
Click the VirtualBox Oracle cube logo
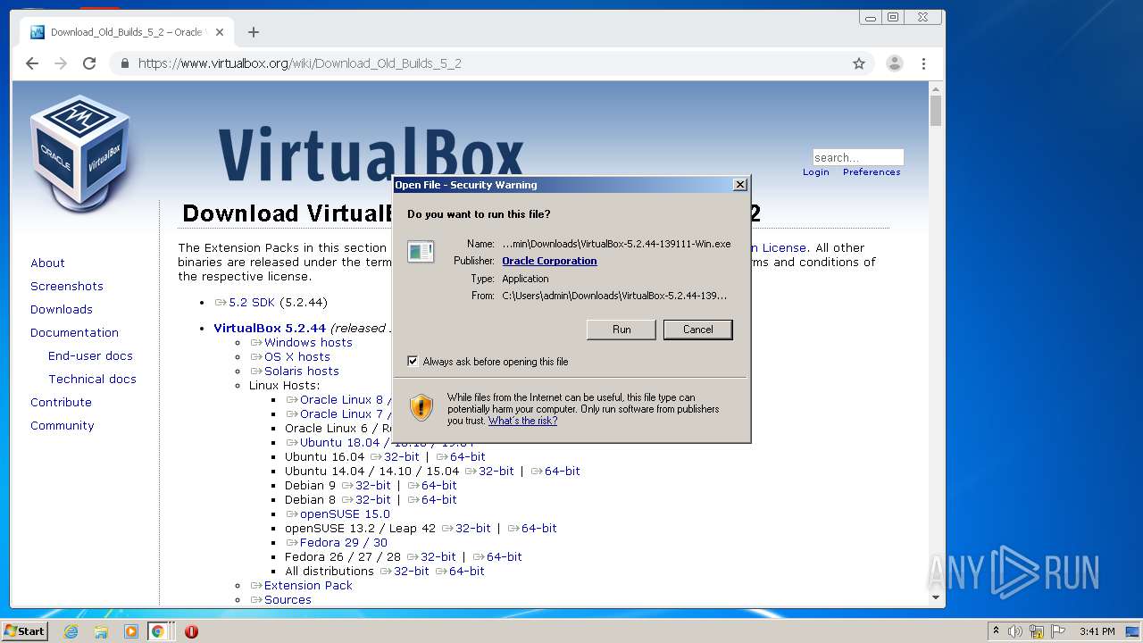pos(80,152)
